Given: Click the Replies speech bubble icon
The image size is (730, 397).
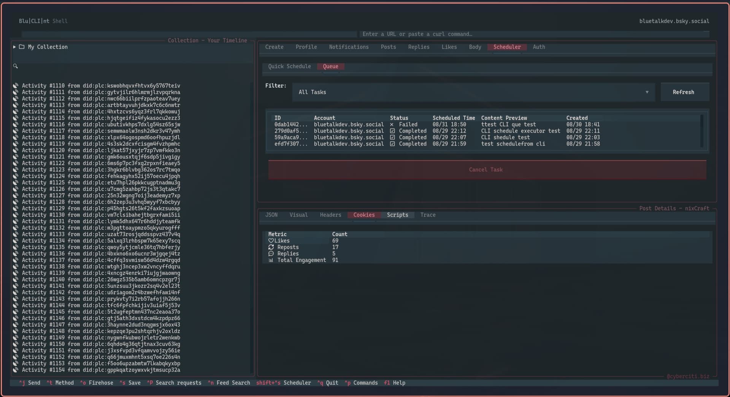Looking at the screenshot, I should (x=271, y=254).
